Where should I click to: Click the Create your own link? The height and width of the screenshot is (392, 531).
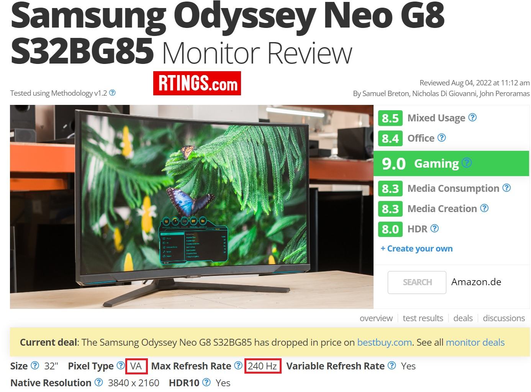[416, 249]
